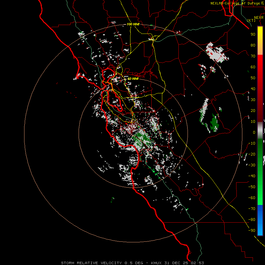Click the bright green segment near -60

pyautogui.click(x=260, y=198)
